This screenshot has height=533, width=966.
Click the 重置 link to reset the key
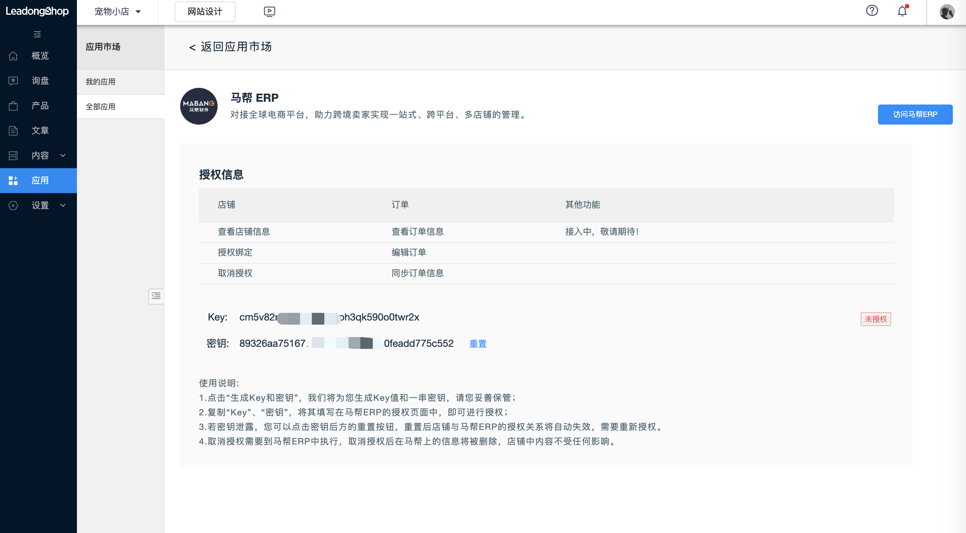pos(478,343)
